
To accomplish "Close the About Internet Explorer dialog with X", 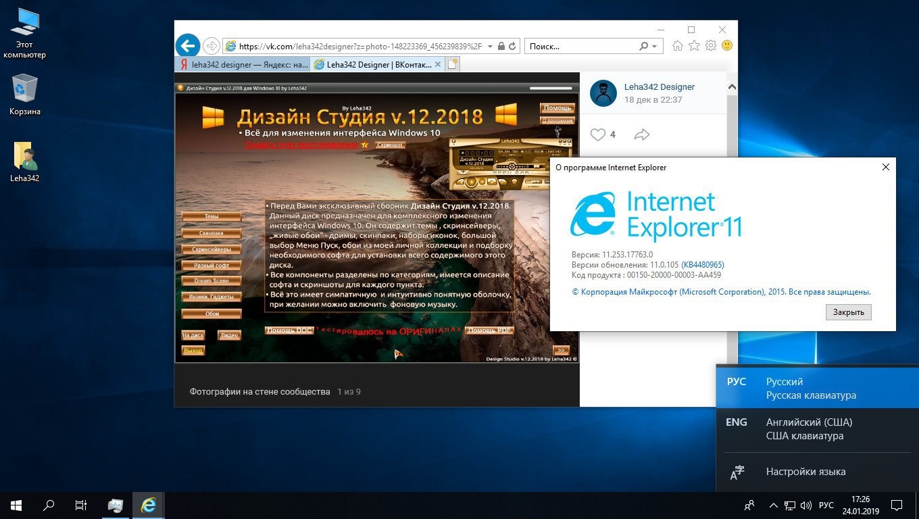I will click(x=885, y=167).
